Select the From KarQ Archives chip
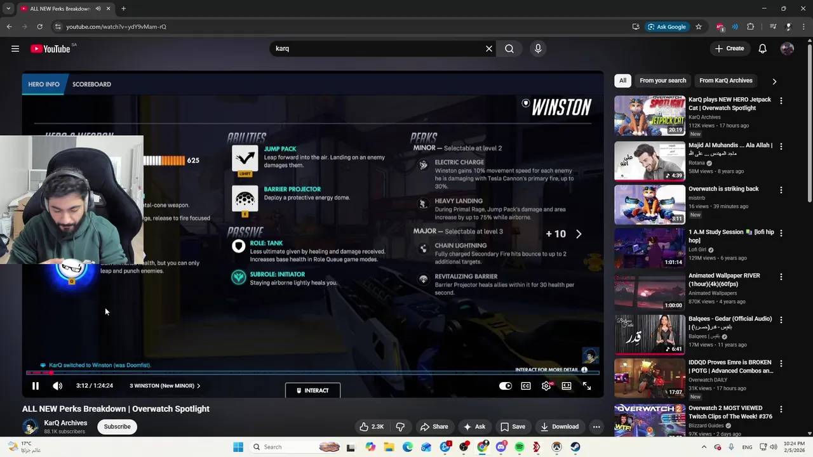The height and width of the screenshot is (457, 813). click(726, 81)
